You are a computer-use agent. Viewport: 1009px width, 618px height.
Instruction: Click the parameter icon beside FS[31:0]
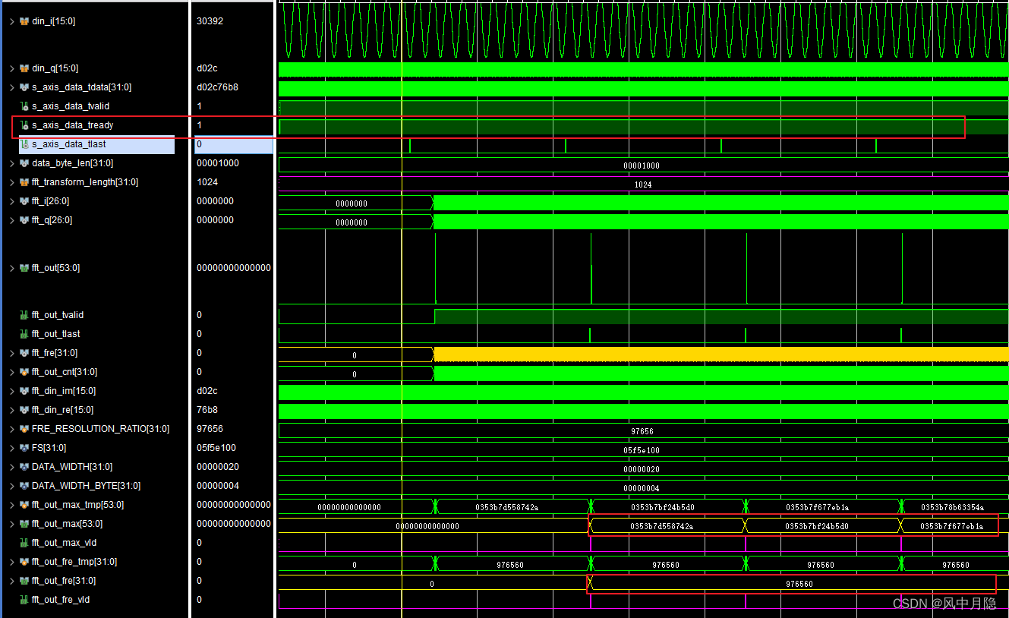click(24, 448)
